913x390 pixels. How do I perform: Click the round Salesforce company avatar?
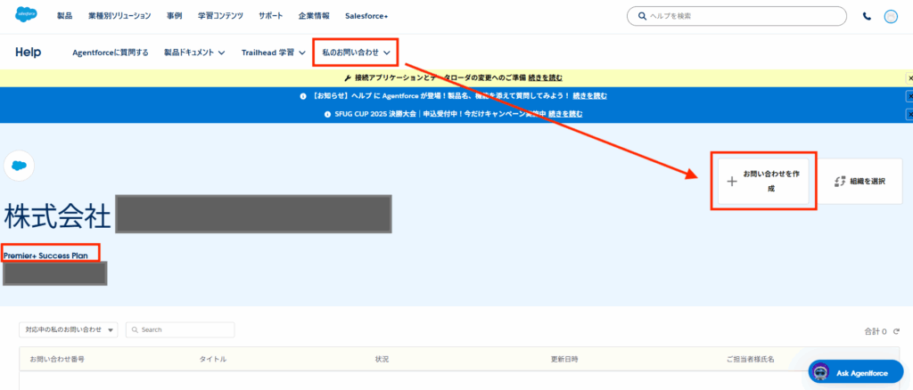19,166
